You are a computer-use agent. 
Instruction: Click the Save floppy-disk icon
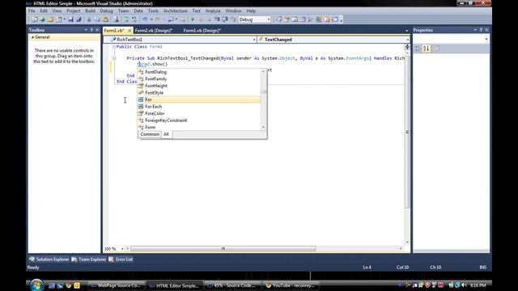pyautogui.click(x=70, y=19)
